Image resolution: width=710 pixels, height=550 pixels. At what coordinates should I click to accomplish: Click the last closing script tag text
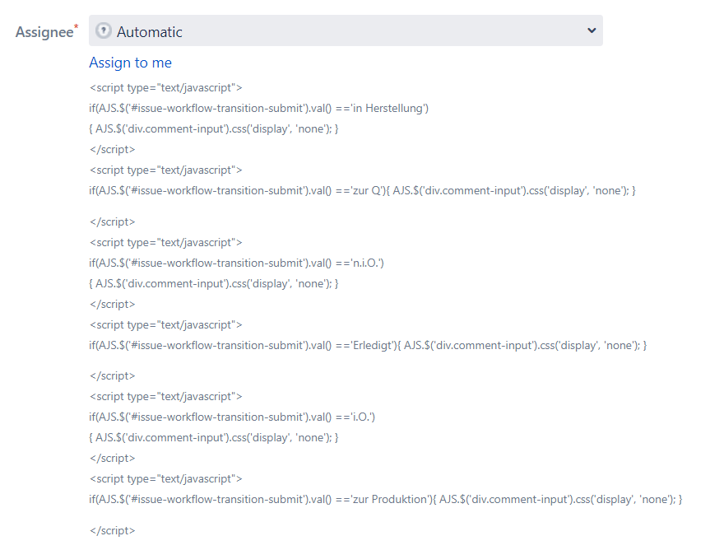112,530
